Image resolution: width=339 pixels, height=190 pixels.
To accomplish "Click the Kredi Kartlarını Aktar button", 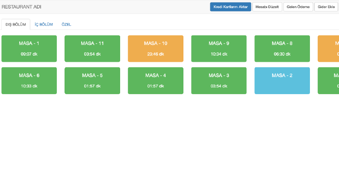I will 230,7.
